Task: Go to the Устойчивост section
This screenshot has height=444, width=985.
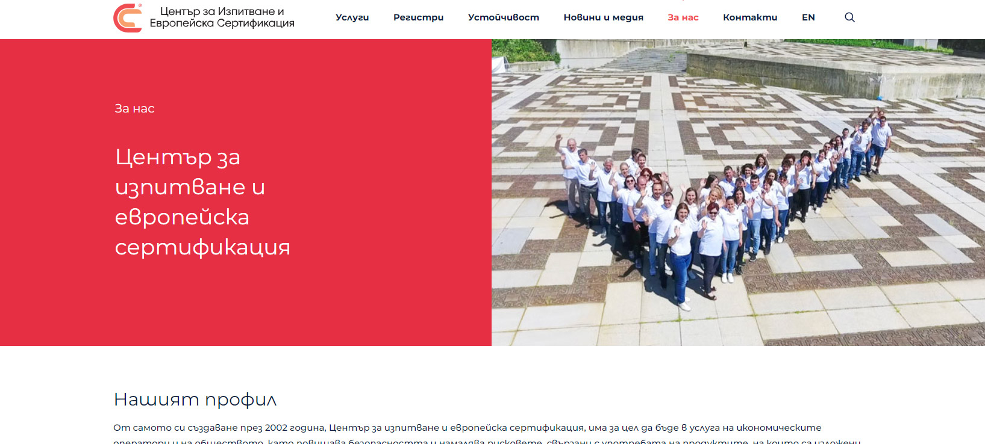Action: click(x=504, y=17)
